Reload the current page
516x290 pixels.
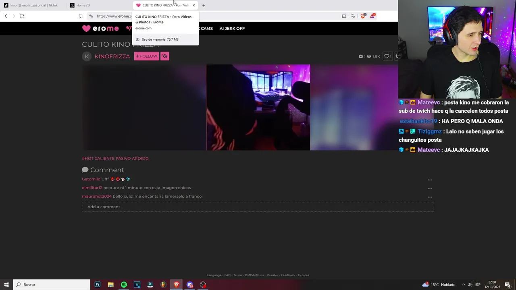click(22, 16)
